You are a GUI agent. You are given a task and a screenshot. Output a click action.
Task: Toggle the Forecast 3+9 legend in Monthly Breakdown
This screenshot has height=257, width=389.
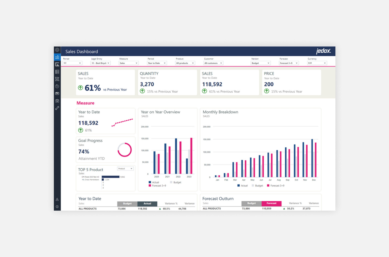tap(276, 185)
